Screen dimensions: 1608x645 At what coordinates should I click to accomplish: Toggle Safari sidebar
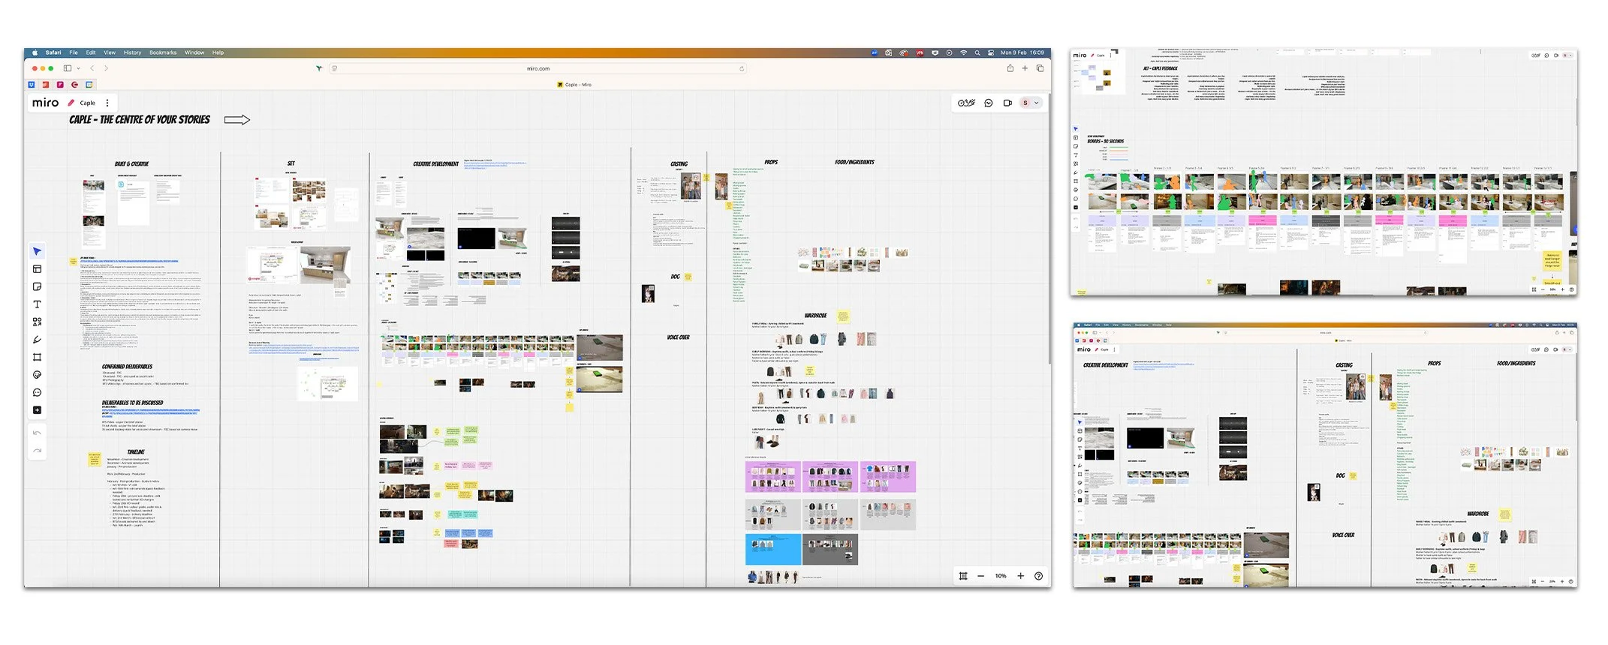[68, 68]
